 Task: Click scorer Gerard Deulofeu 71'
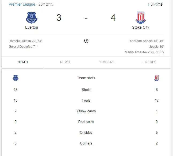pyautogui.click(x=23, y=47)
